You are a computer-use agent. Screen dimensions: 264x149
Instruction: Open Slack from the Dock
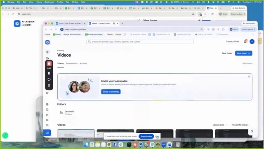coord(120,144)
